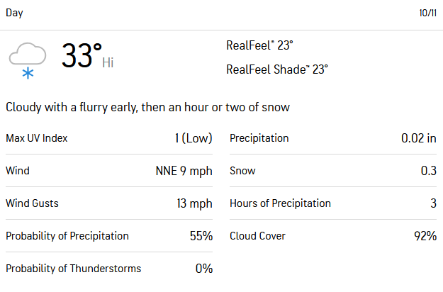
Task: Click the 55% precipitation probability value
Action: [201, 236]
